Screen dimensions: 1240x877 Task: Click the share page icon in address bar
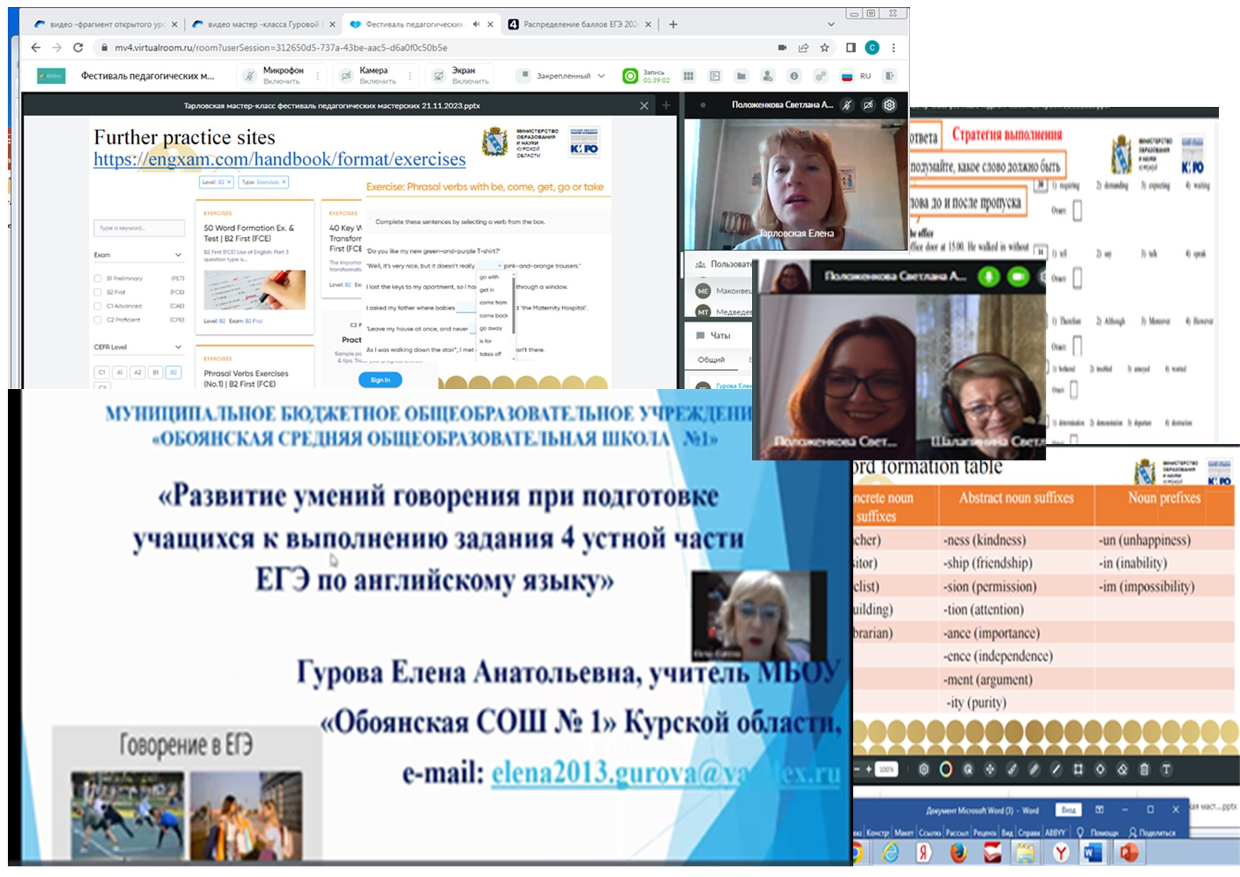click(803, 47)
